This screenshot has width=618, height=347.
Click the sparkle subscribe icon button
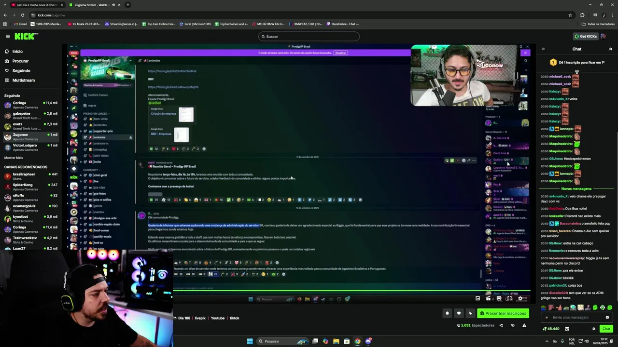coord(470,313)
